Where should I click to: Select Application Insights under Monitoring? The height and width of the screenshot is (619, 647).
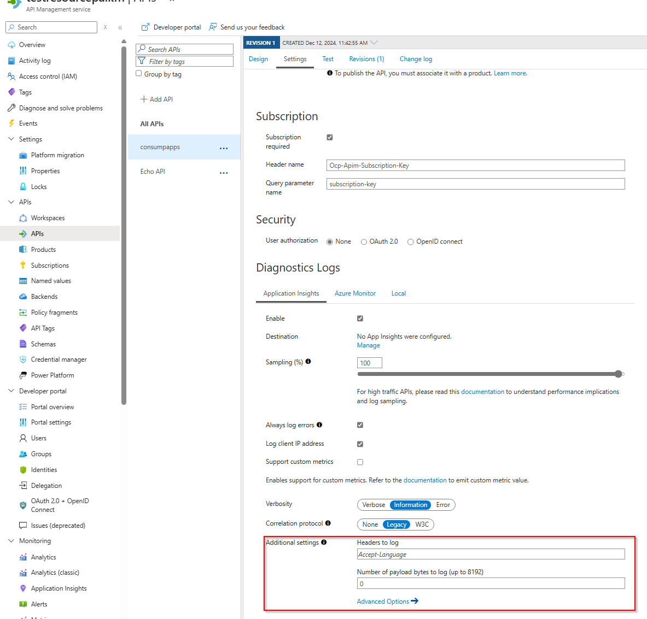(x=58, y=588)
